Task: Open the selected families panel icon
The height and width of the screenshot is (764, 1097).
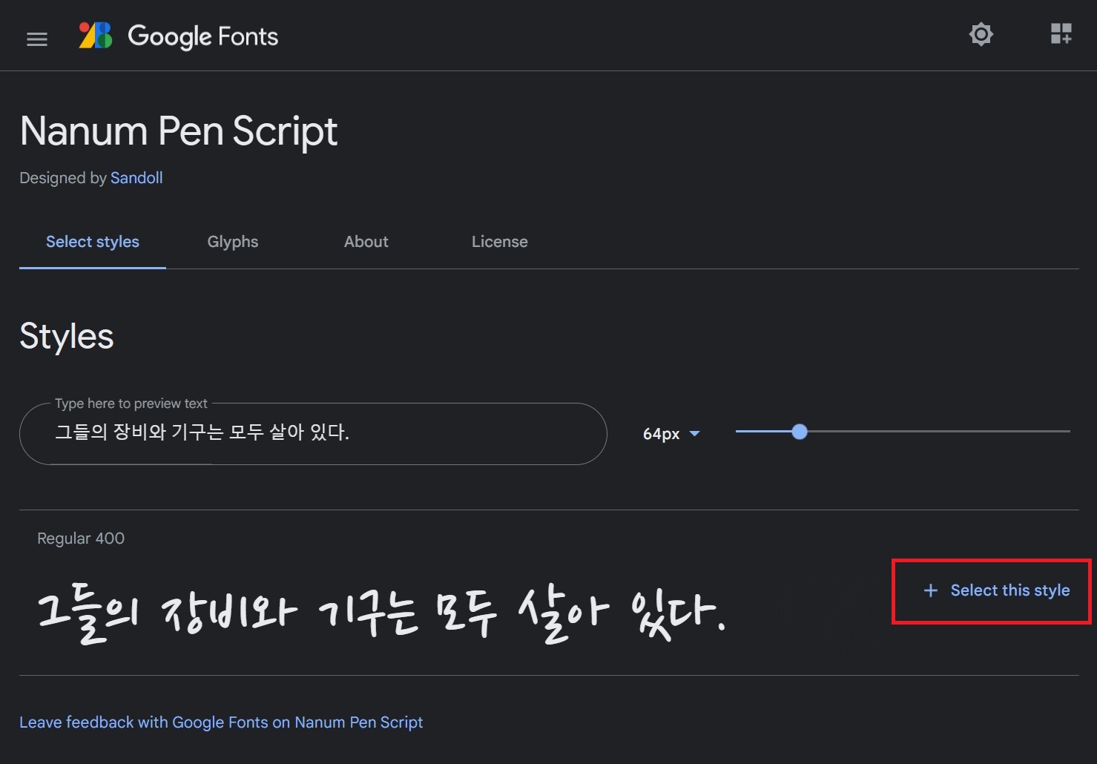Action: pos(1061,33)
